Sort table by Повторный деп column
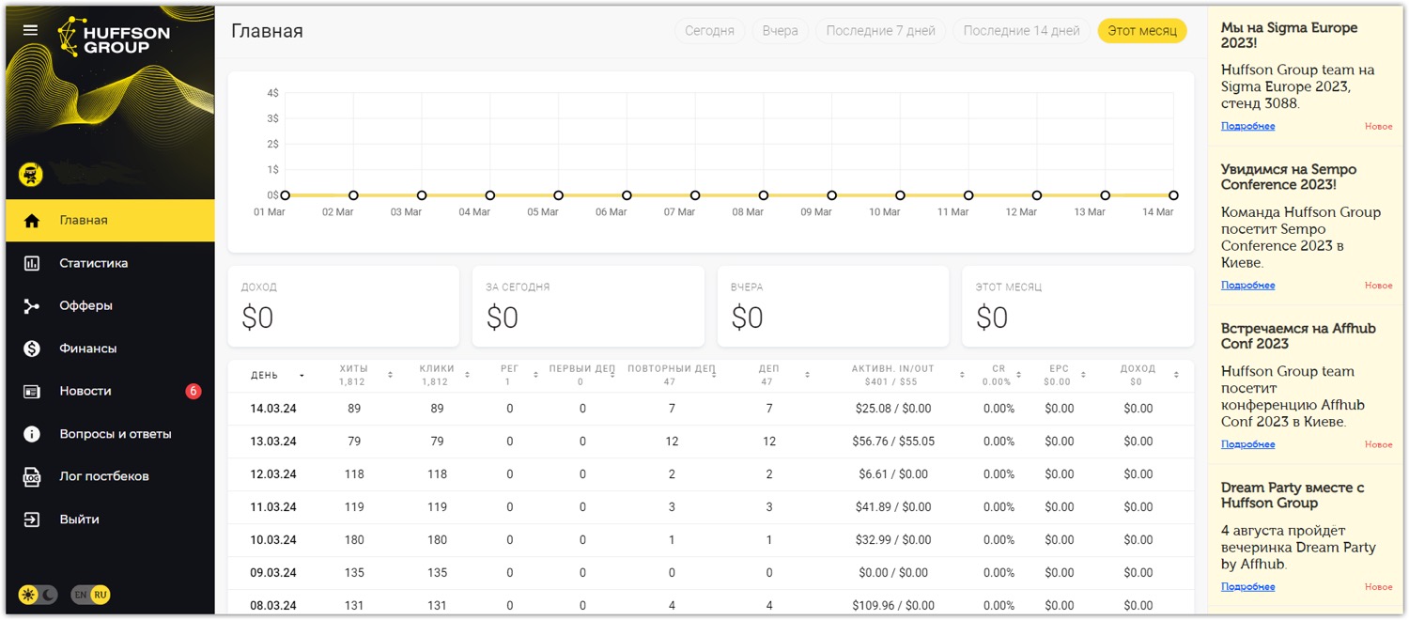 click(714, 375)
